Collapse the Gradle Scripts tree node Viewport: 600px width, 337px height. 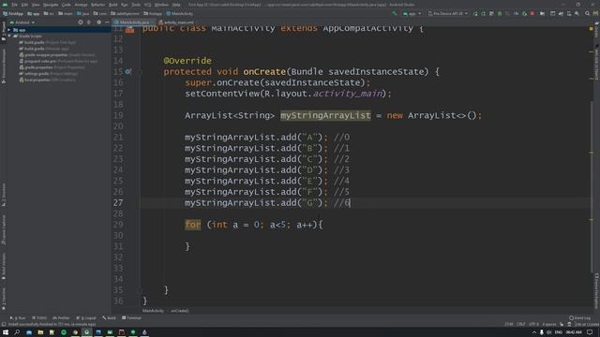[9, 36]
